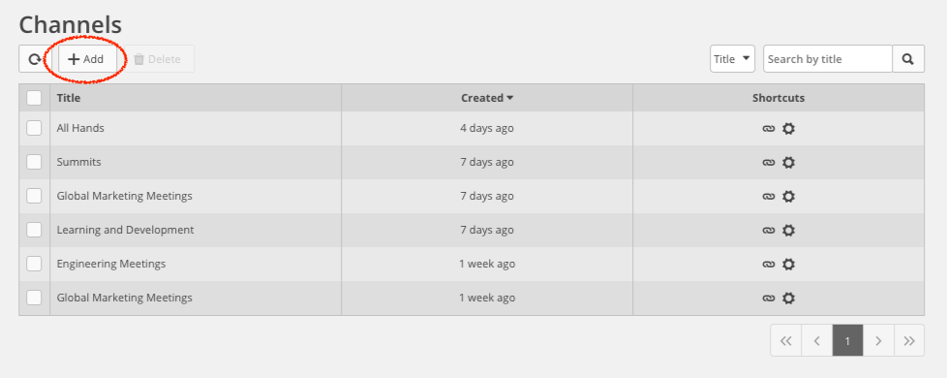Click link icon for Engineering Meetings
The height and width of the screenshot is (378, 947).
(x=768, y=264)
